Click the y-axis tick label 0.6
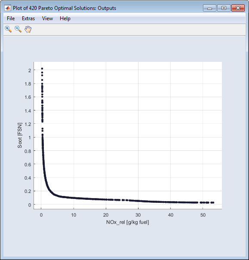This screenshot has height=260, width=249. pos(28,165)
